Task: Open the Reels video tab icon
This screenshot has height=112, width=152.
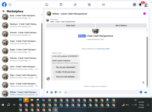Action: 61,5
